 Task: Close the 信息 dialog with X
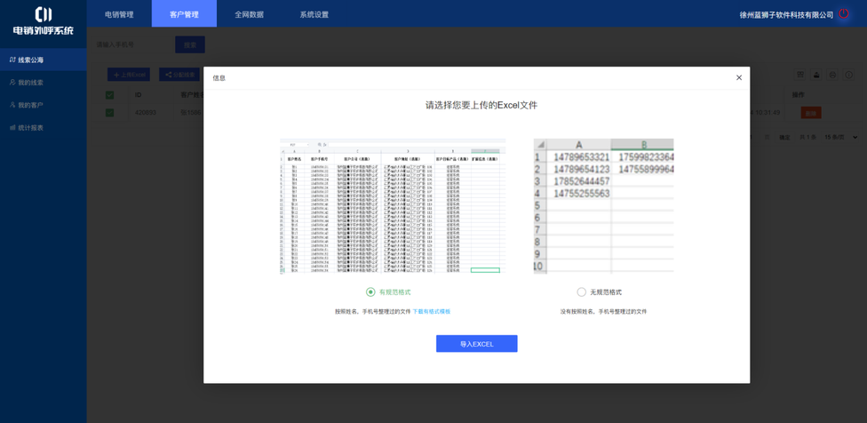click(x=739, y=78)
